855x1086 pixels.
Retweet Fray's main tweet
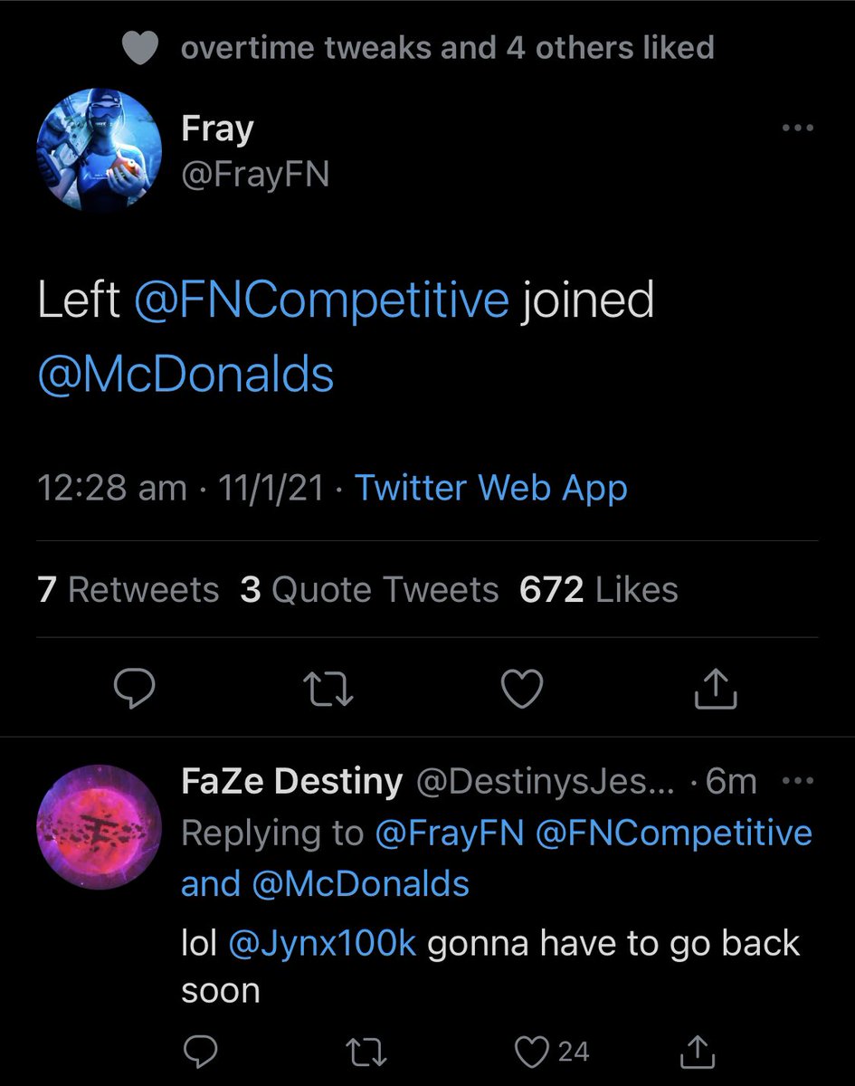pos(328,690)
